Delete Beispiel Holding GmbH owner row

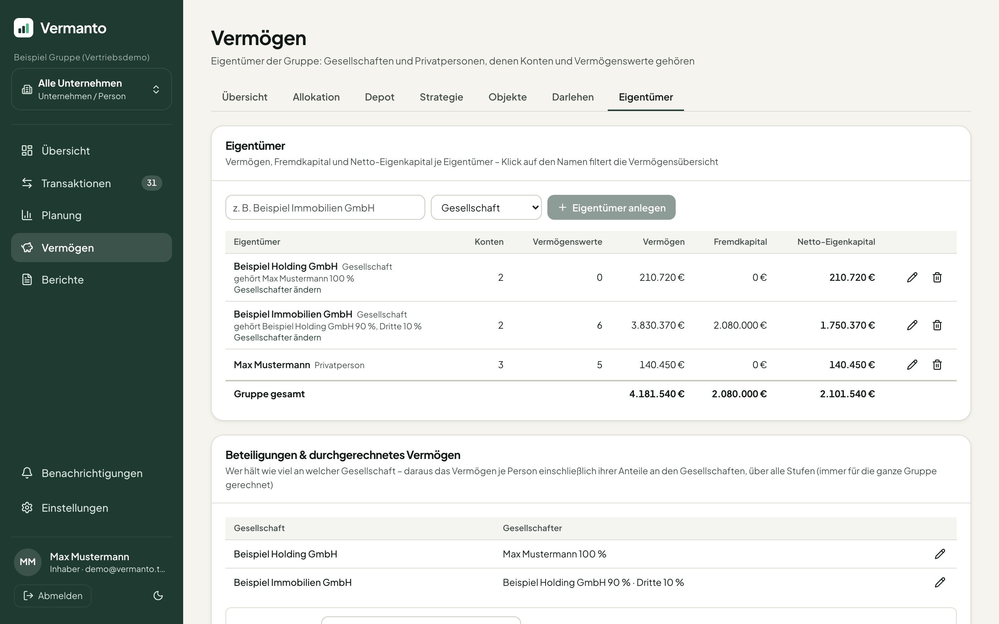[x=937, y=277]
